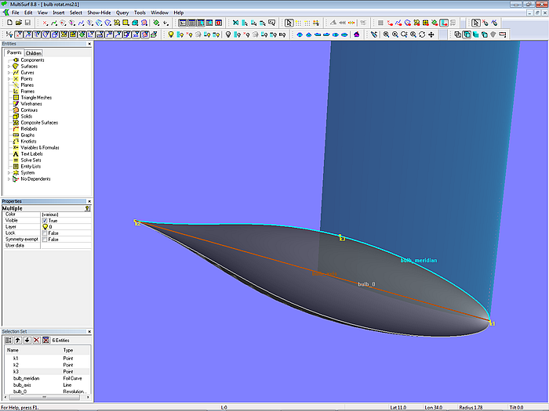
Task: Toggle the Symmetry exempt checkbox
Action: click(x=45, y=239)
